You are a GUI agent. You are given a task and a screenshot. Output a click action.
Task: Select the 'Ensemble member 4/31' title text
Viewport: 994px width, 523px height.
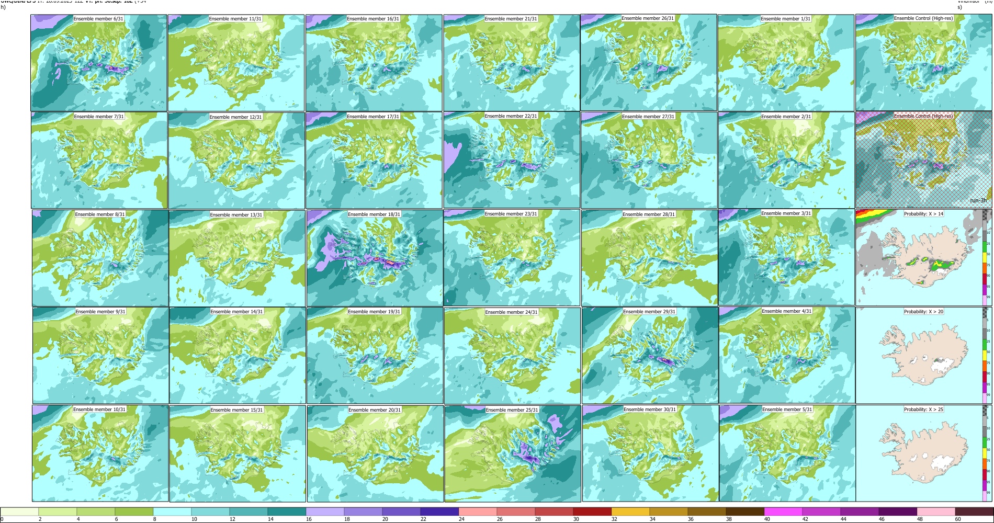[x=787, y=311]
